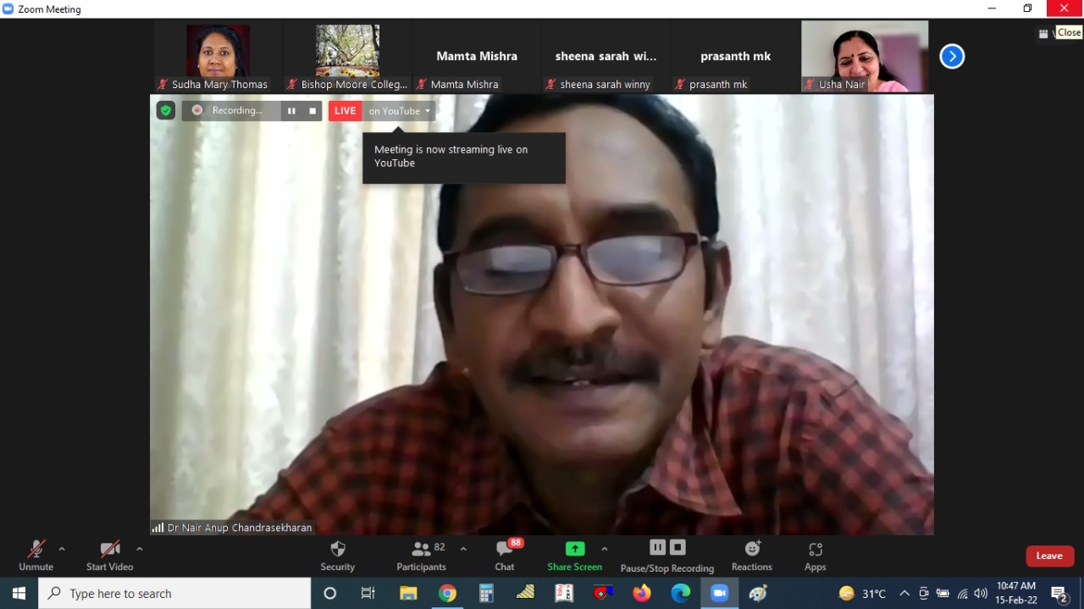Click the green encryption shield icon

166,110
